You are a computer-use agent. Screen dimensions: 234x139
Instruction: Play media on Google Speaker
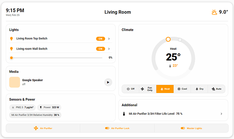[x=108, y=82]
